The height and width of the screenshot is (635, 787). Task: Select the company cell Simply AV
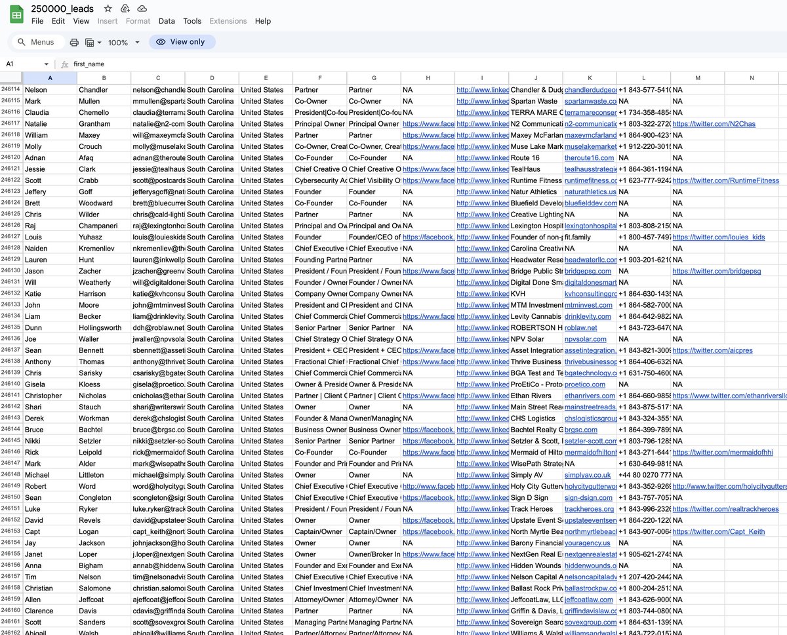536,475
